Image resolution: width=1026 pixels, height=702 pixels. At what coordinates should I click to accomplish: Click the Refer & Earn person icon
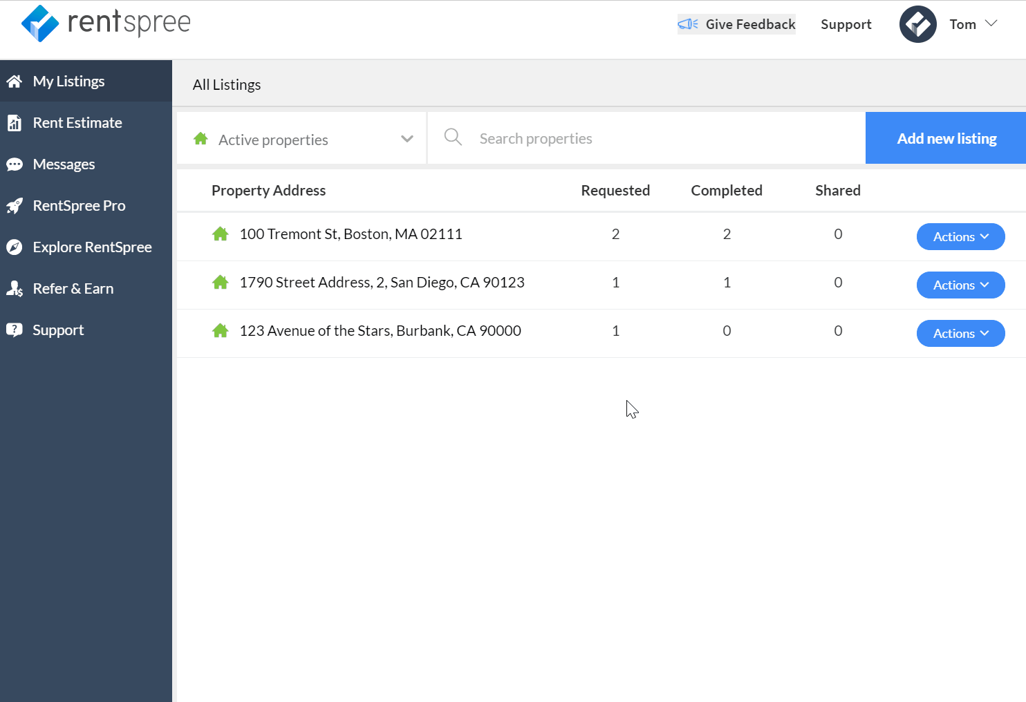tap(15, 289)
